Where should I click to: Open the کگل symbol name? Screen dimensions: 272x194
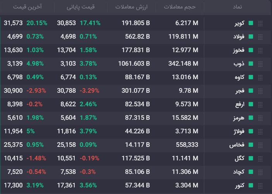coord(239,158)
